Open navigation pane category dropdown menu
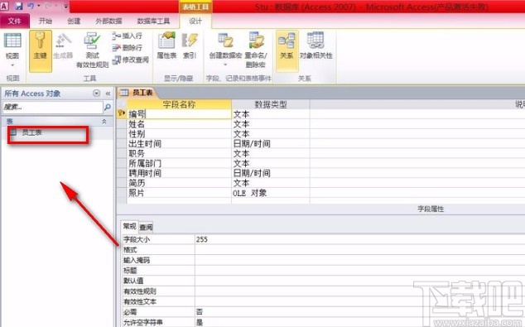 96,94
